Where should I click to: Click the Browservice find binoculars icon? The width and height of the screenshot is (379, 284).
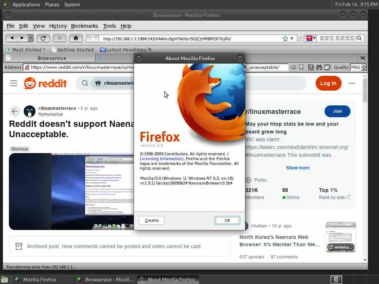coord(319,67)
